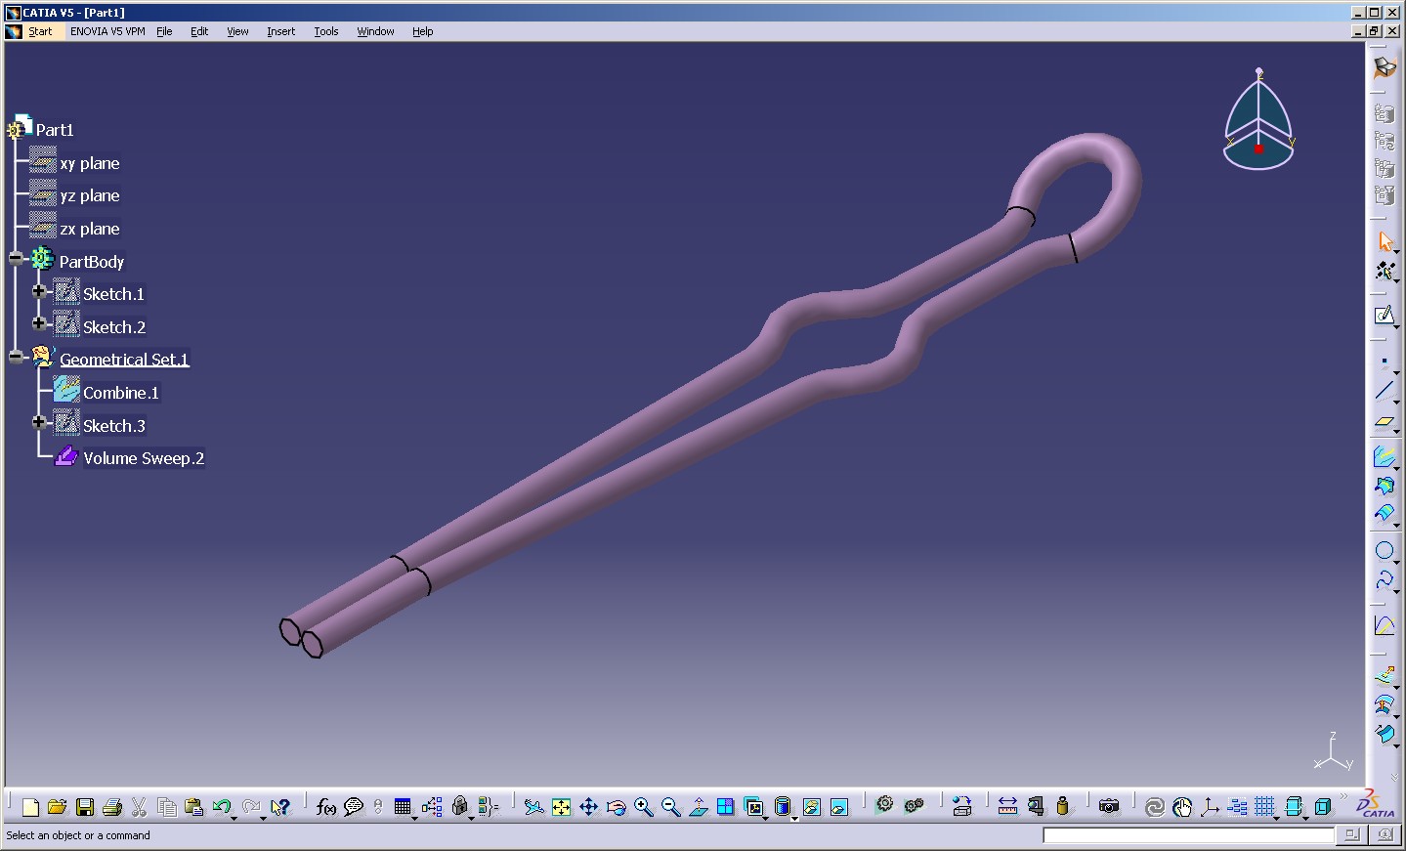Select the Part1 root node

click(x=55, y=130)
